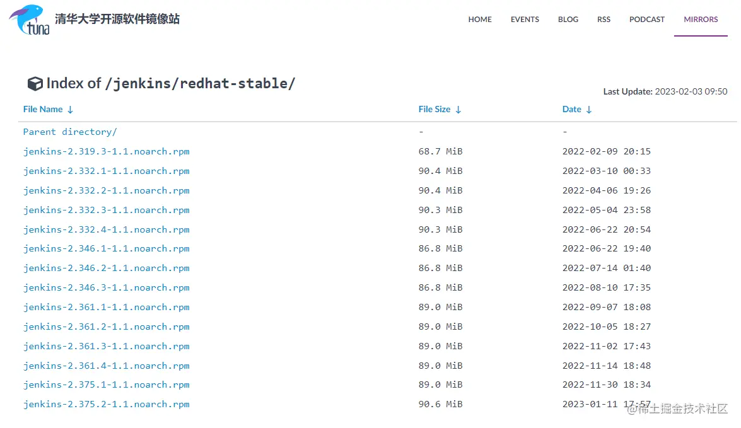This screenshot has width=741, height=428.
Task: Click the 90.6 MiB size value
Action: 440,405
